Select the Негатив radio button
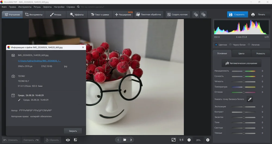The width and height of the screenshot is (272, 144). 249,45
